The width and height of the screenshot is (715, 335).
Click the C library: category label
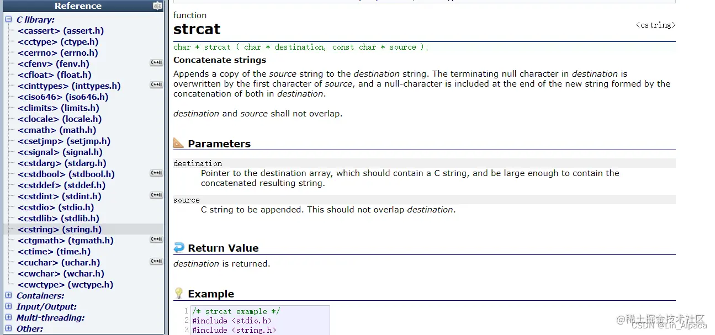pyautogui.click(x=35, y=20)
